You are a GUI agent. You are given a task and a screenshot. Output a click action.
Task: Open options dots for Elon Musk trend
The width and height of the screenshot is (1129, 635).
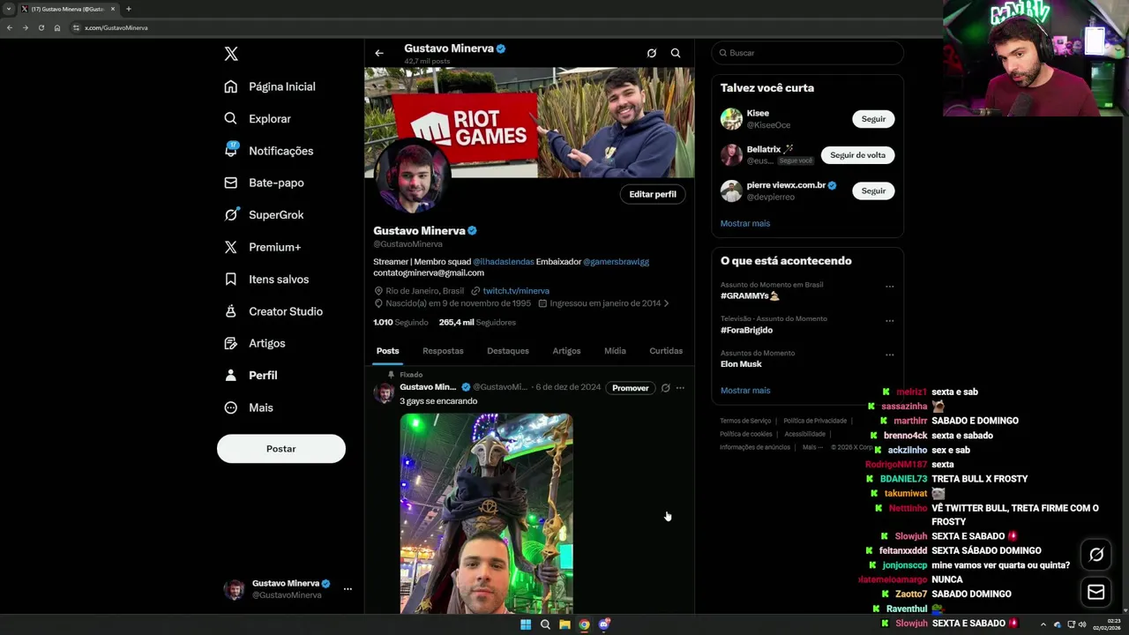tap(889, 355)
